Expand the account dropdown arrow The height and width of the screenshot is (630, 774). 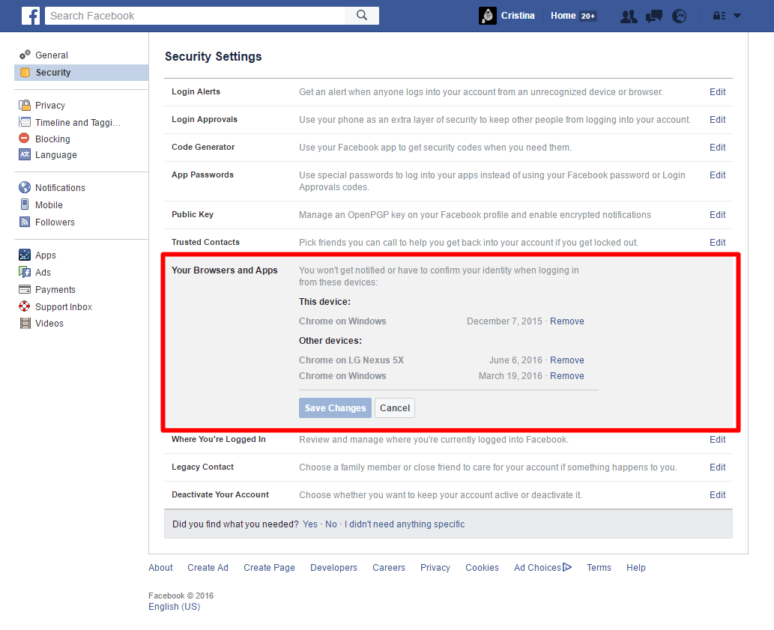737,16
